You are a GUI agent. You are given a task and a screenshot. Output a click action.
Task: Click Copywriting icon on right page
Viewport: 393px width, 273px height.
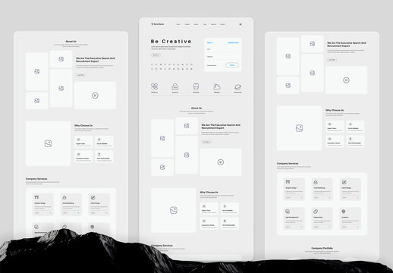click(316, 212)
